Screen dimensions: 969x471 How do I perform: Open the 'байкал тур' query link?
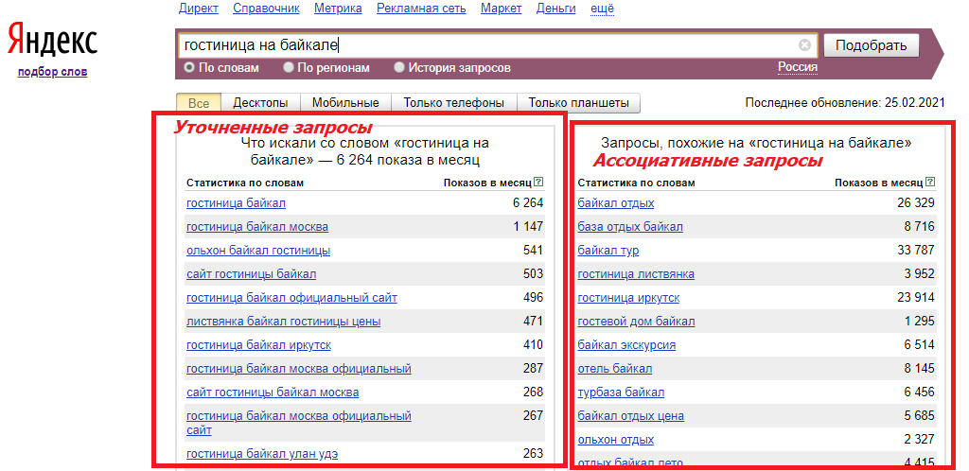pos(608,251)
